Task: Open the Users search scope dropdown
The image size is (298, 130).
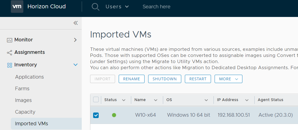Action: tap(117, 7)
